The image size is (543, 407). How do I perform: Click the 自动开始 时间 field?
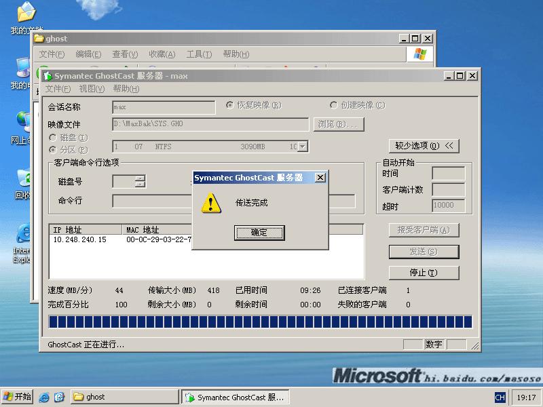pyautogui.click(x=449, y=174)
